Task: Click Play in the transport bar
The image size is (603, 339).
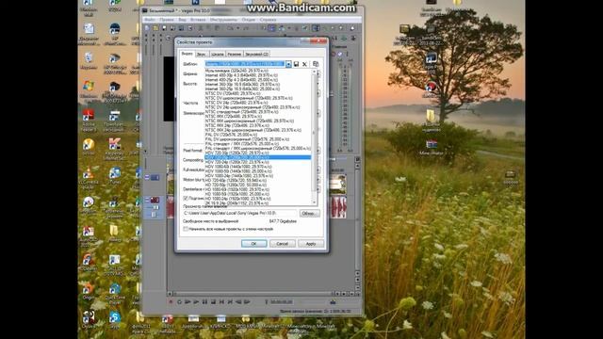Action: [196, 302]
